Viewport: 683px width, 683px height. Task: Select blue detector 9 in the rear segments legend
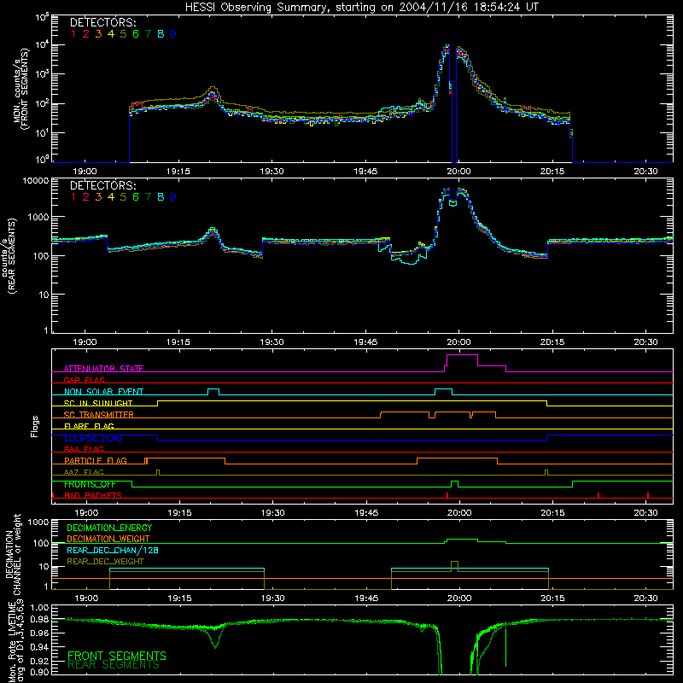(173, 197)
